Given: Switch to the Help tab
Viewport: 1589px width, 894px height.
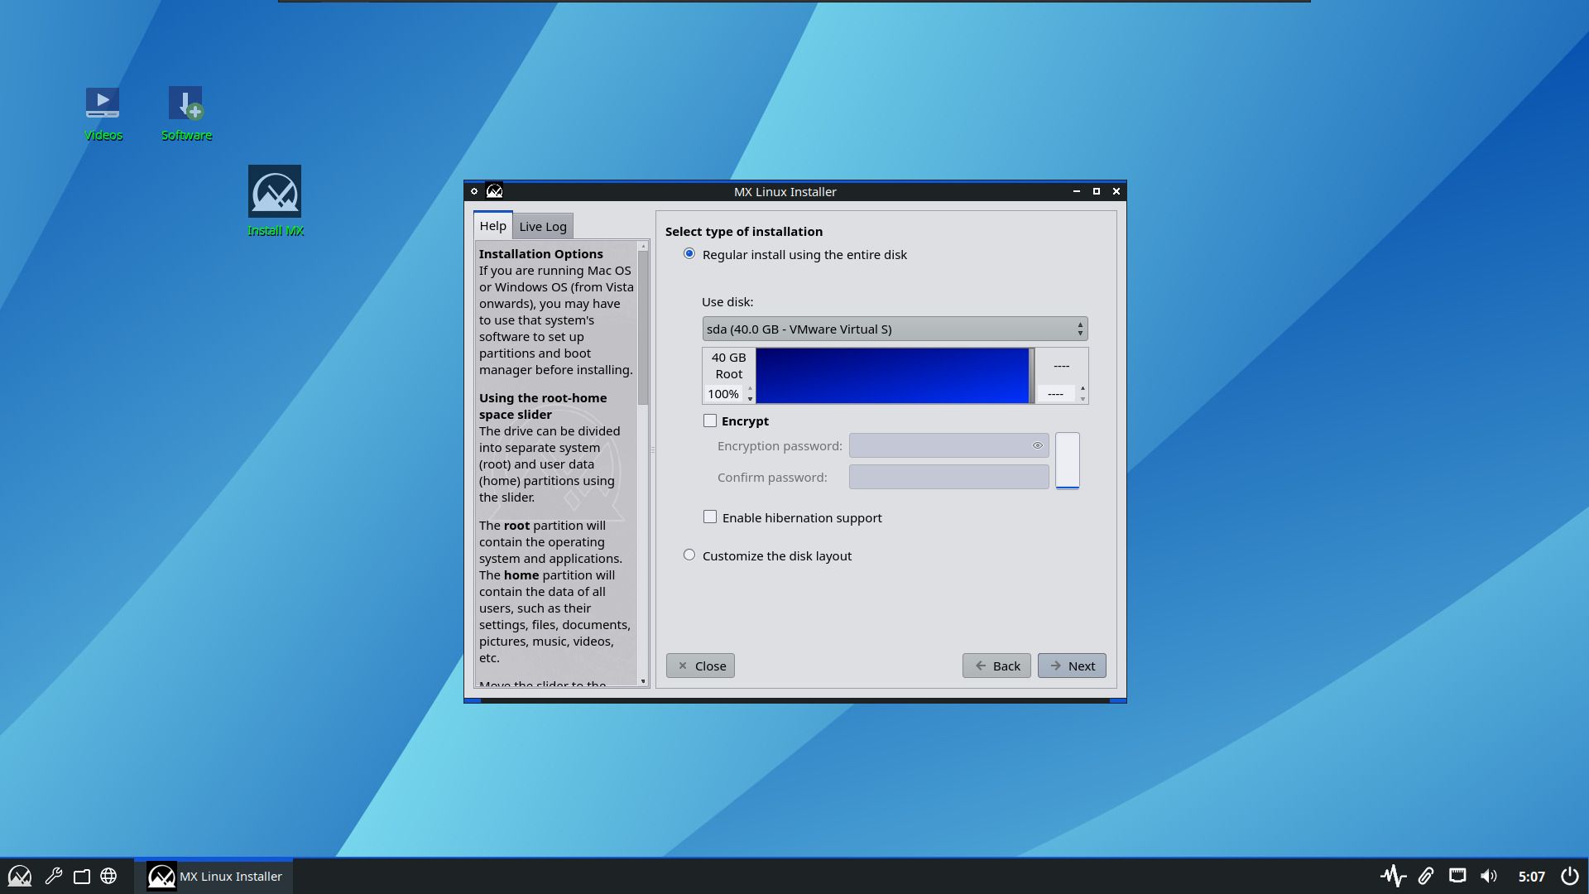Looking at the screenshot, I should coord(492,225).
